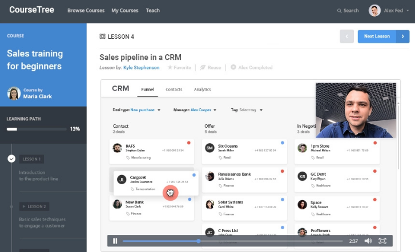Mute the video with the speaker icon
Viewport: 415px width, 252px height.
pos(368,241)
